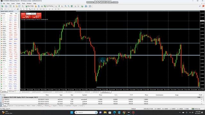
Task: Toggle the Market Watch panel icon
Action: tap(11, 6)
